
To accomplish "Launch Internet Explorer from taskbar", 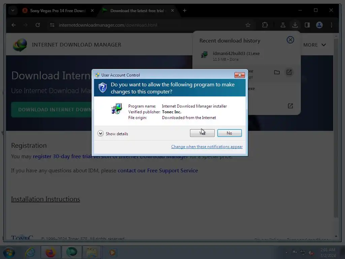I will (x=30, y=252).
